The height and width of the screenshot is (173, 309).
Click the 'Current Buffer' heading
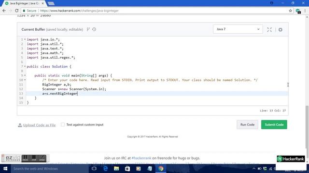coord(33,29)
